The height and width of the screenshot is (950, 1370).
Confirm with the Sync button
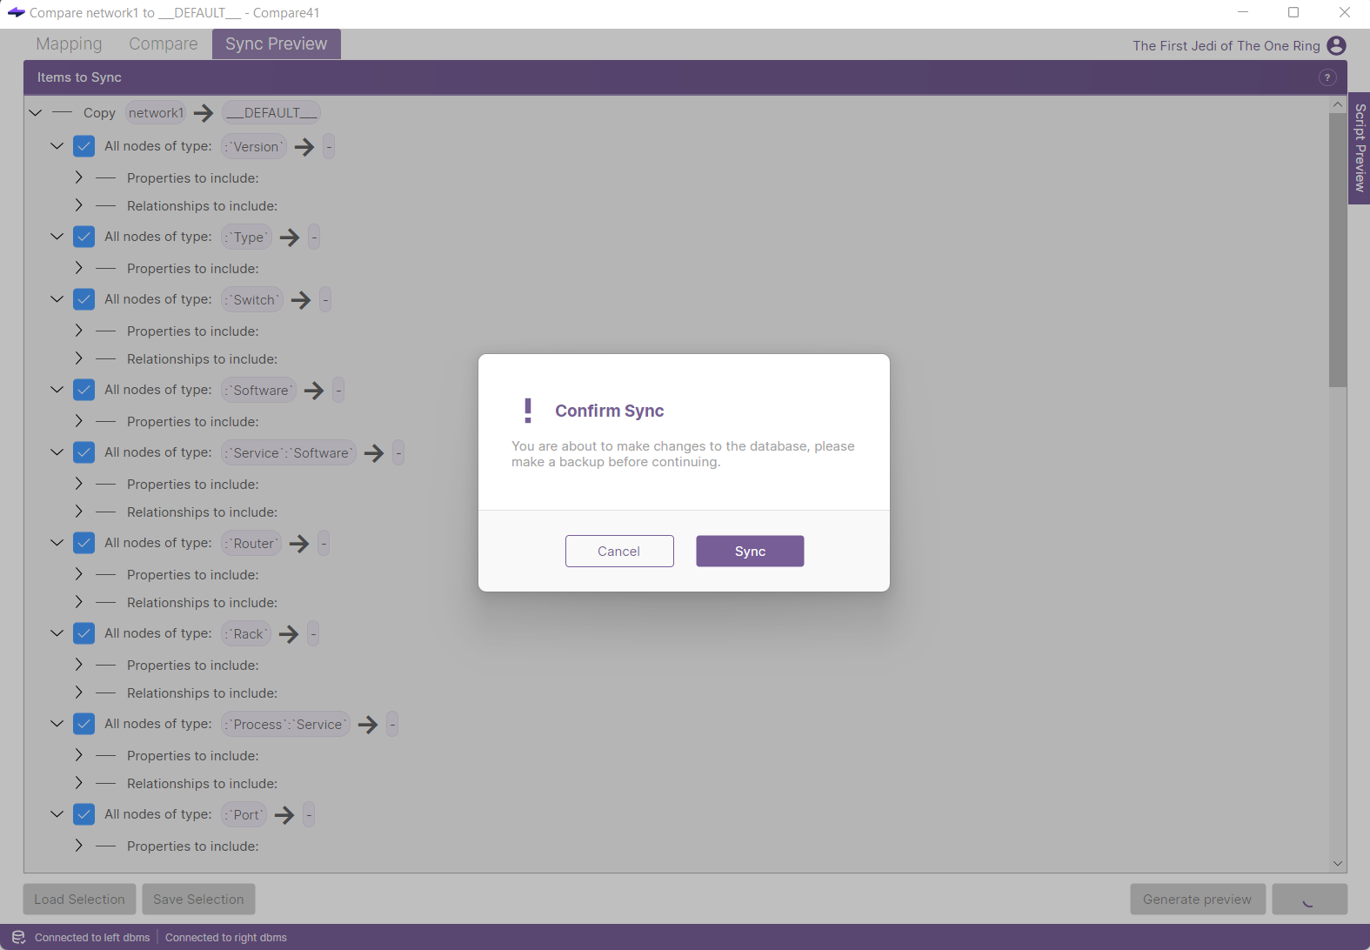point(750,551)
